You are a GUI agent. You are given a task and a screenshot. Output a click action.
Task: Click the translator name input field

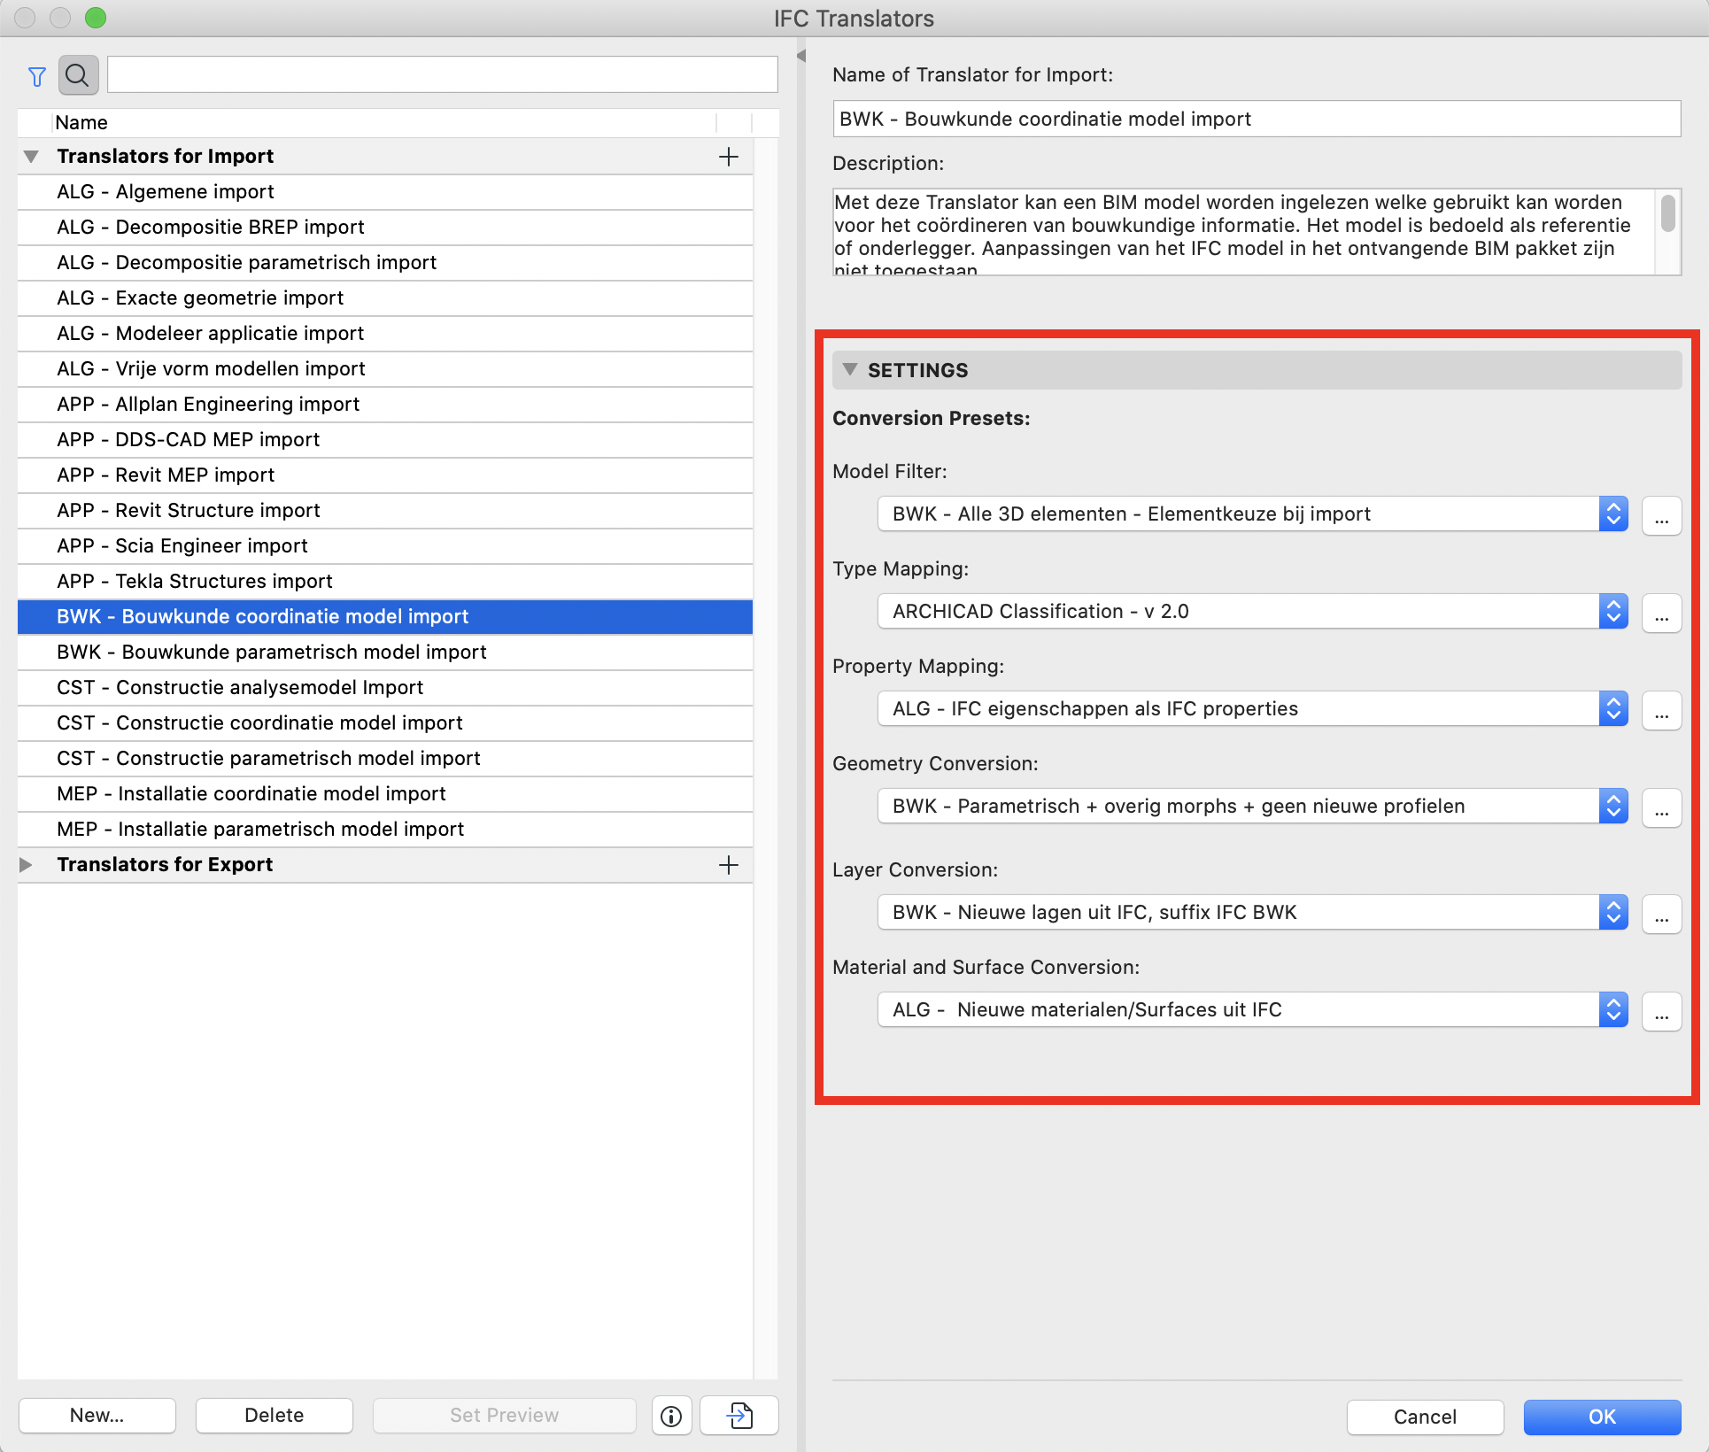coord(1257,119)
